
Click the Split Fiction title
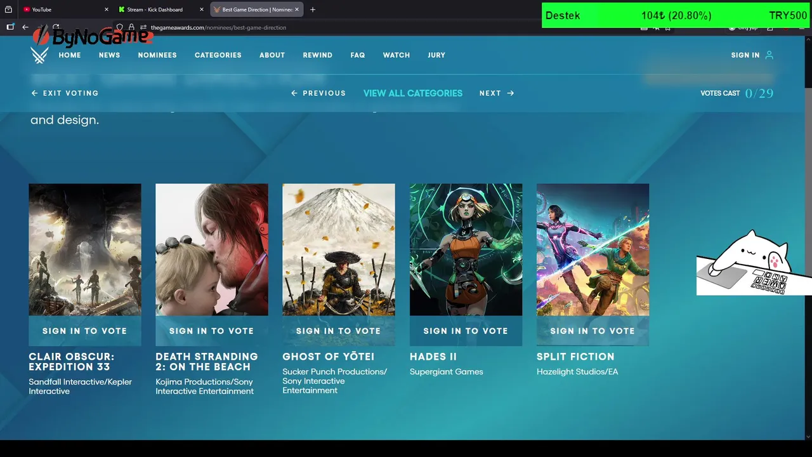[575, 357]
